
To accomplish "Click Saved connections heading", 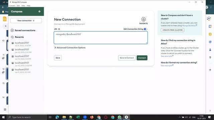I will (25, 30).
